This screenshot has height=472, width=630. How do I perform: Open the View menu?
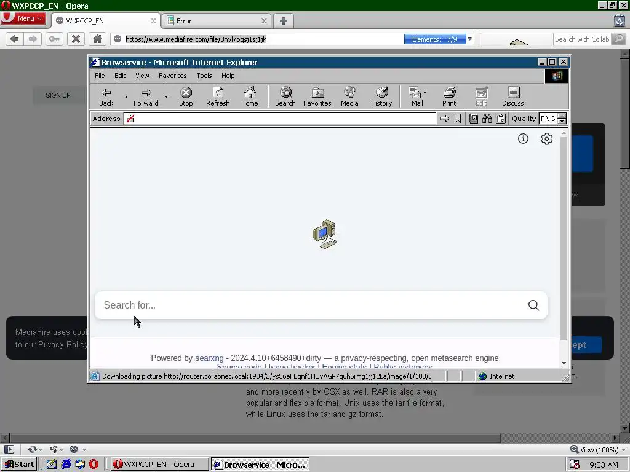click(142, 76)
